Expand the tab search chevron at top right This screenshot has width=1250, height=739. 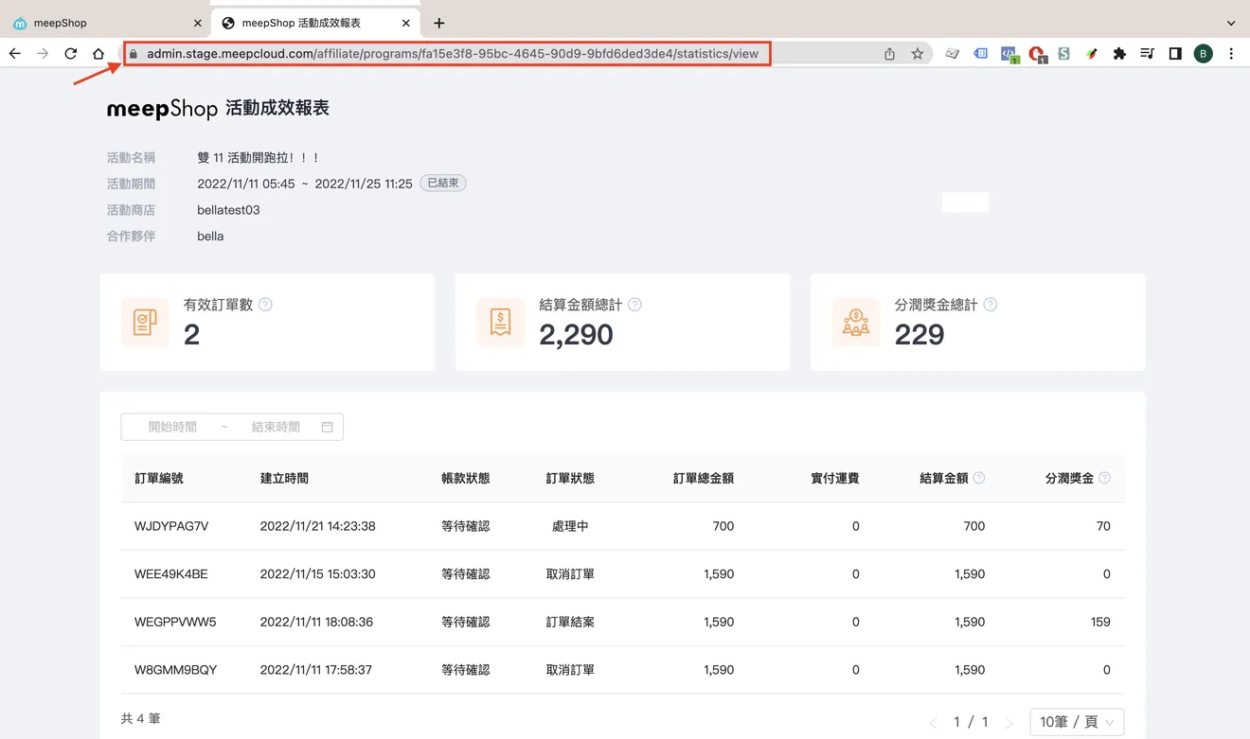click(x=1231, y=23)
